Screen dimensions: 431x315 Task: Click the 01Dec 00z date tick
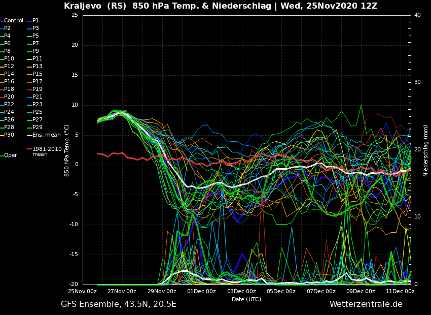pos(201,292)
